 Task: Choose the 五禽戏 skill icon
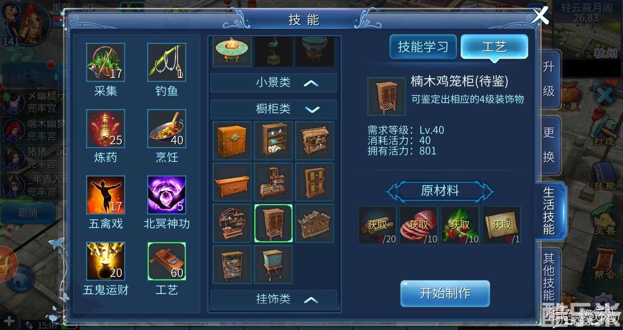106,195
